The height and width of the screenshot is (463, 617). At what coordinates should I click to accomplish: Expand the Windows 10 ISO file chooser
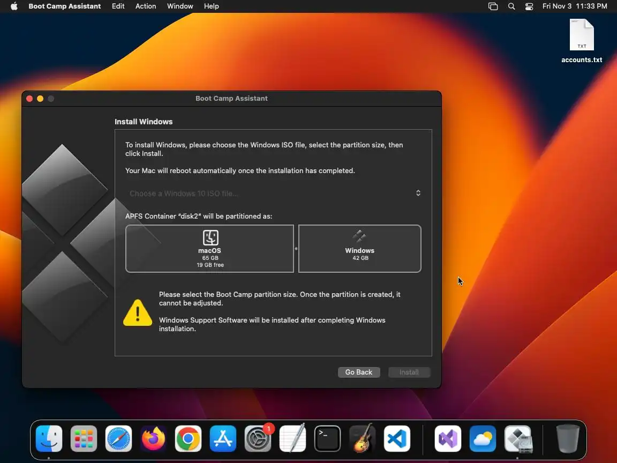click(273, 193)
